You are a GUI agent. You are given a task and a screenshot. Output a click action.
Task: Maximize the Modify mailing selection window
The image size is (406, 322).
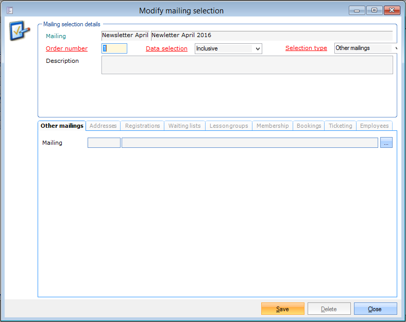coord(374,10)
